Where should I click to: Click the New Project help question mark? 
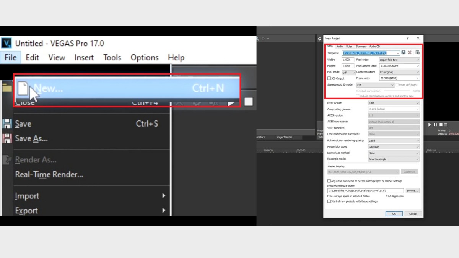pyautogui.click(x=407, y=38)
